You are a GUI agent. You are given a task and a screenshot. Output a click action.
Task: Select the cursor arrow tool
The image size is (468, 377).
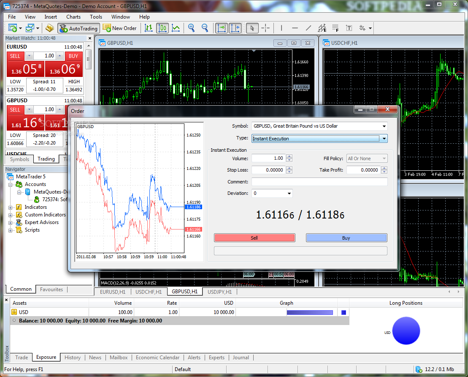pyautogui.click(x=252, y=28)
